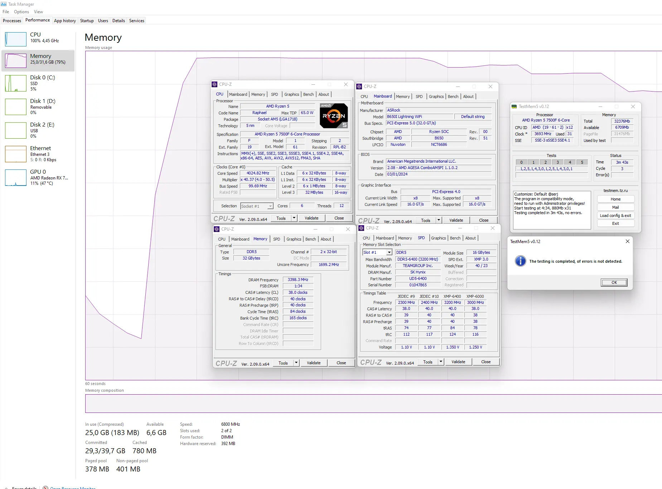
Task: Expand Tools dropdown arrow in CPU-Z Memory window
Action: click(296, 363)
